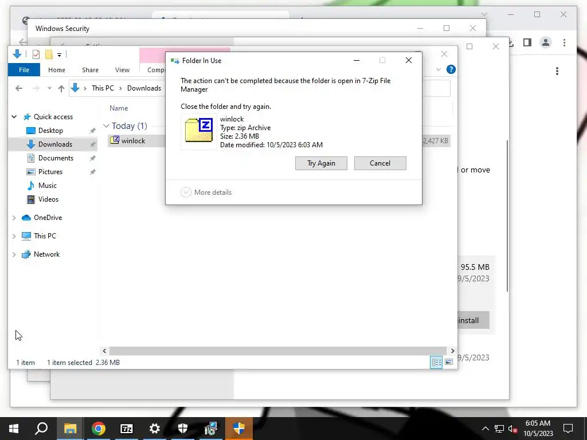Open the notification center icon
This screenshot has width=587, height=440.
point(568,429)
